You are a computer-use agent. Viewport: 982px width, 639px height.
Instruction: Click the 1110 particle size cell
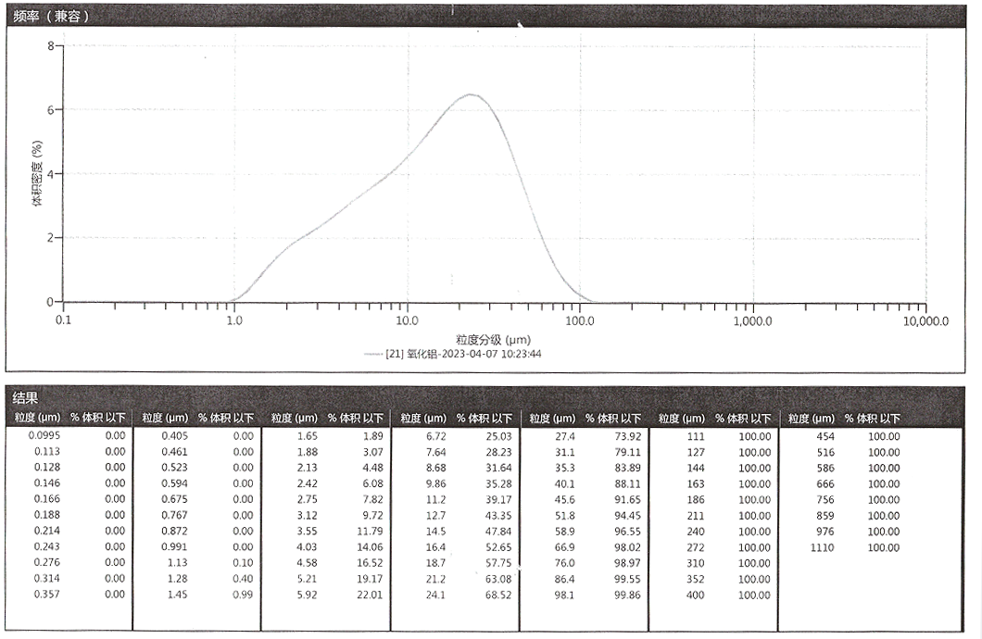click(x=824, y=547)
